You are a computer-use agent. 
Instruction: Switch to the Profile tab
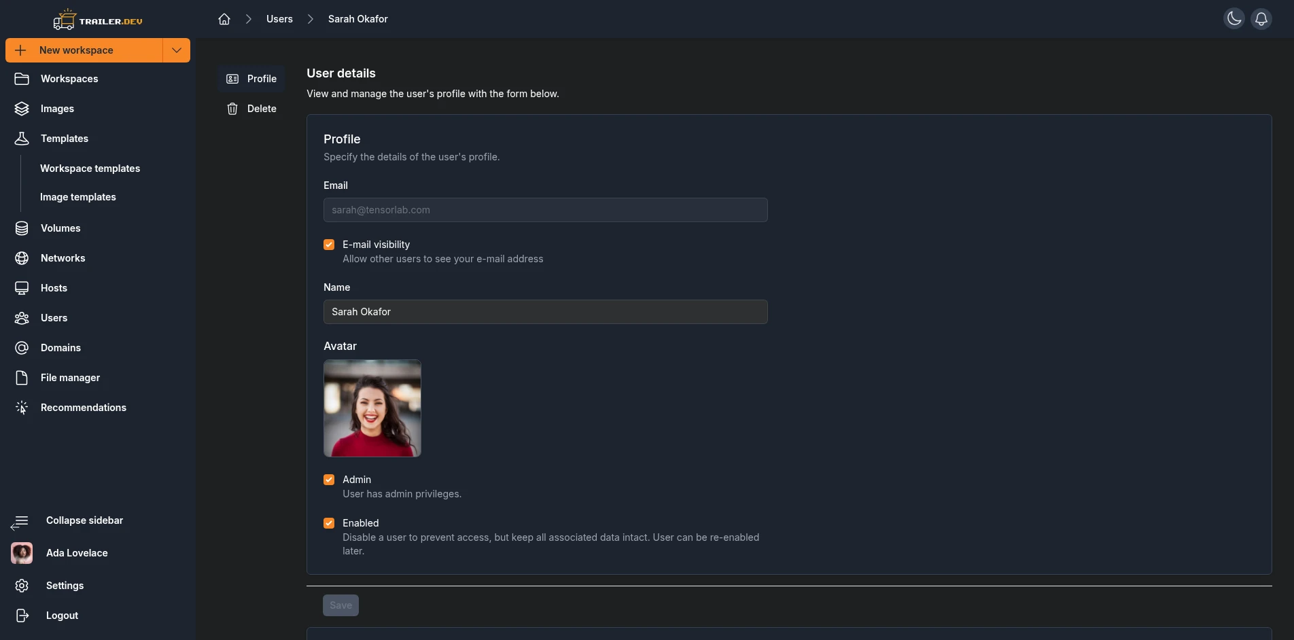click(x=251, y=79)
